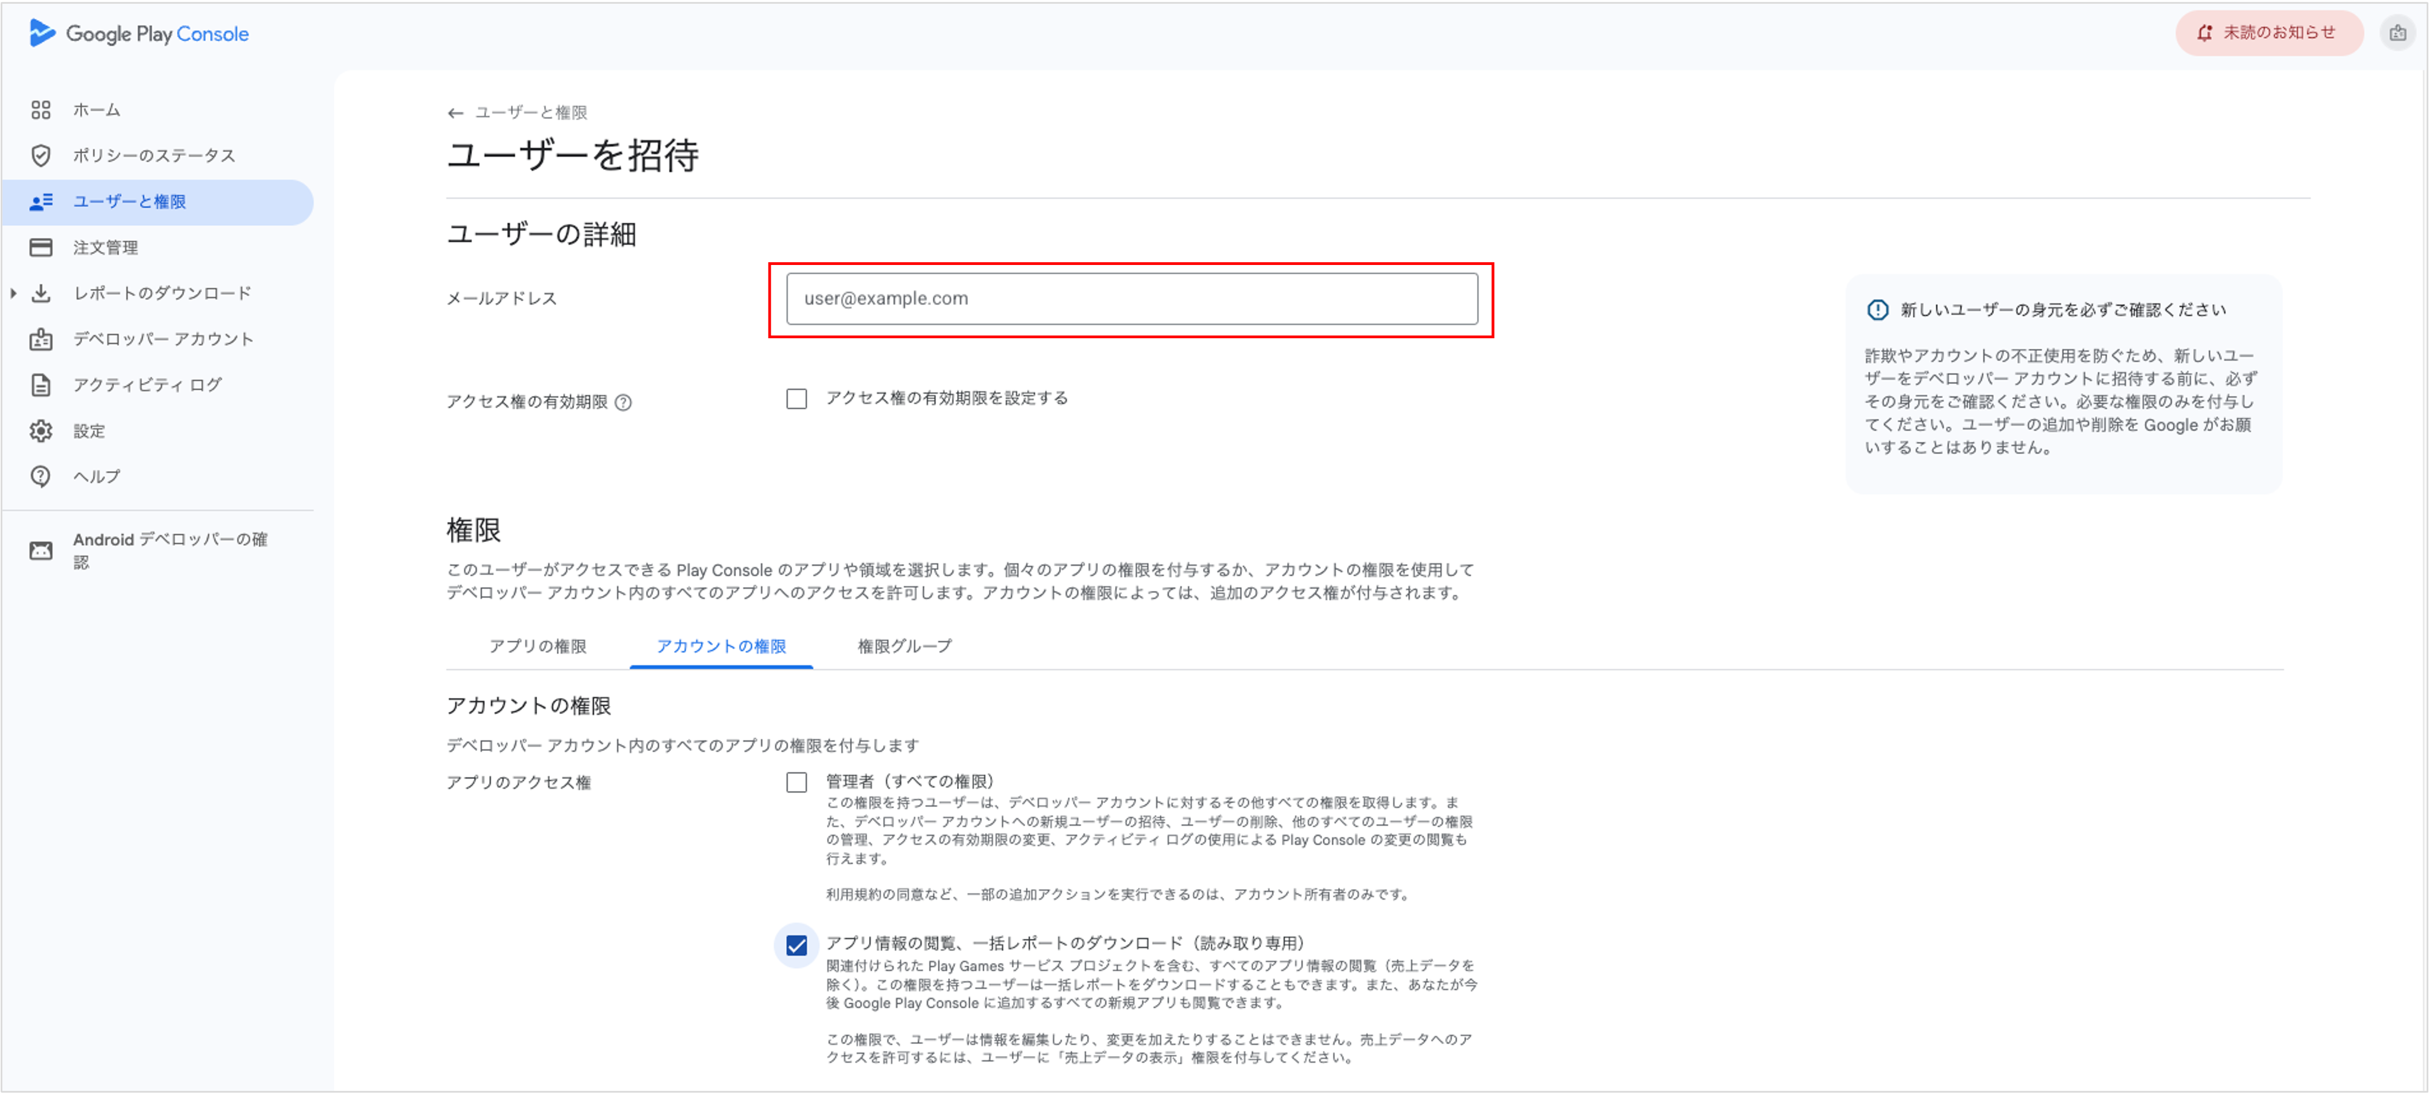Click the デベロッパー アカウント badge icon

point(41,339)
